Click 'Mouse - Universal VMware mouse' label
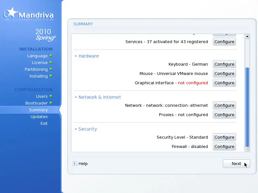Viewport: 258px width, 193px height. (174, 74)
